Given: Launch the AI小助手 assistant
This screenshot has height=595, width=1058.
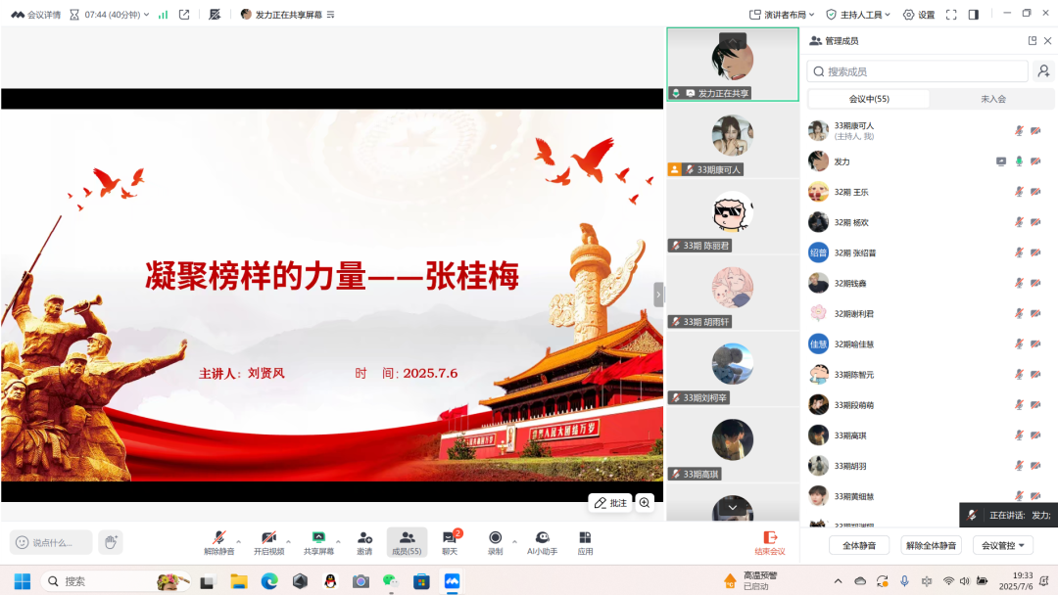Looking at the screenshot, I should click(x=541, y=538).
